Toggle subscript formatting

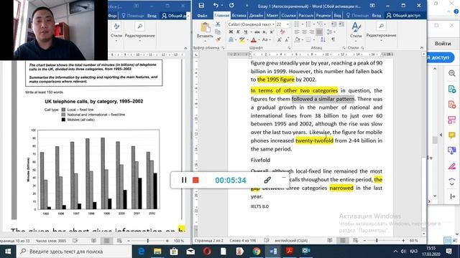coord(264,32)
